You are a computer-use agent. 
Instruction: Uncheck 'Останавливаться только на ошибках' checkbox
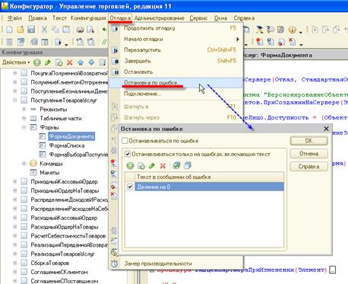pyautogui.click(x=128, y=154)
